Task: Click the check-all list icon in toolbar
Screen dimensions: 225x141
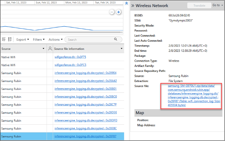Action: click(4, 39)
